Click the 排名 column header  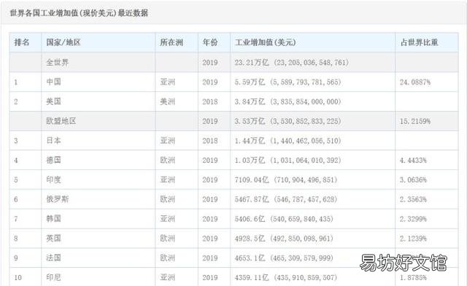(22, 42)
